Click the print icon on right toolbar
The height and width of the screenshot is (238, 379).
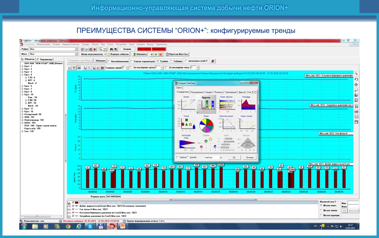click(356, 111)
